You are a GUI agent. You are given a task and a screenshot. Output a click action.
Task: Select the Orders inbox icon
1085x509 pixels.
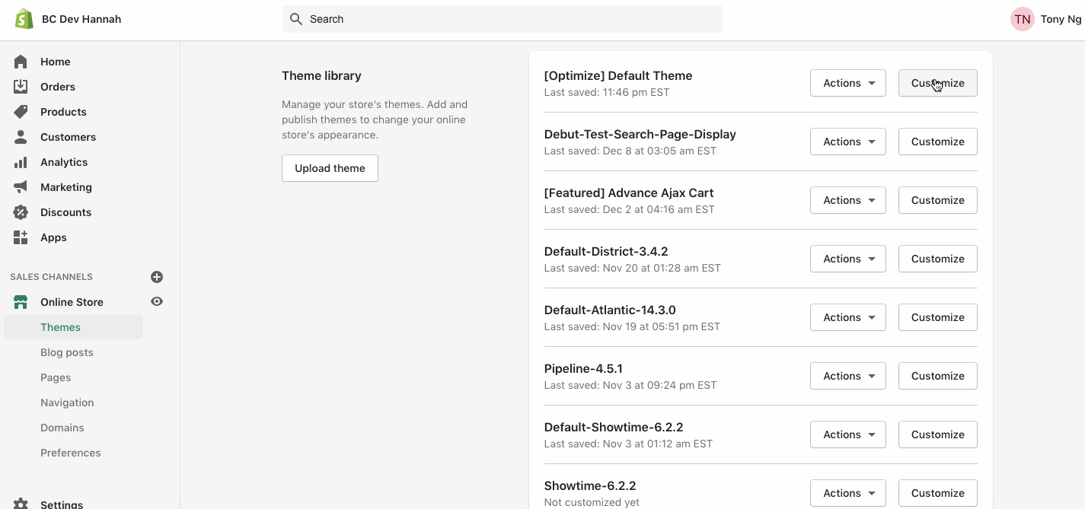[x=21, y=87]
